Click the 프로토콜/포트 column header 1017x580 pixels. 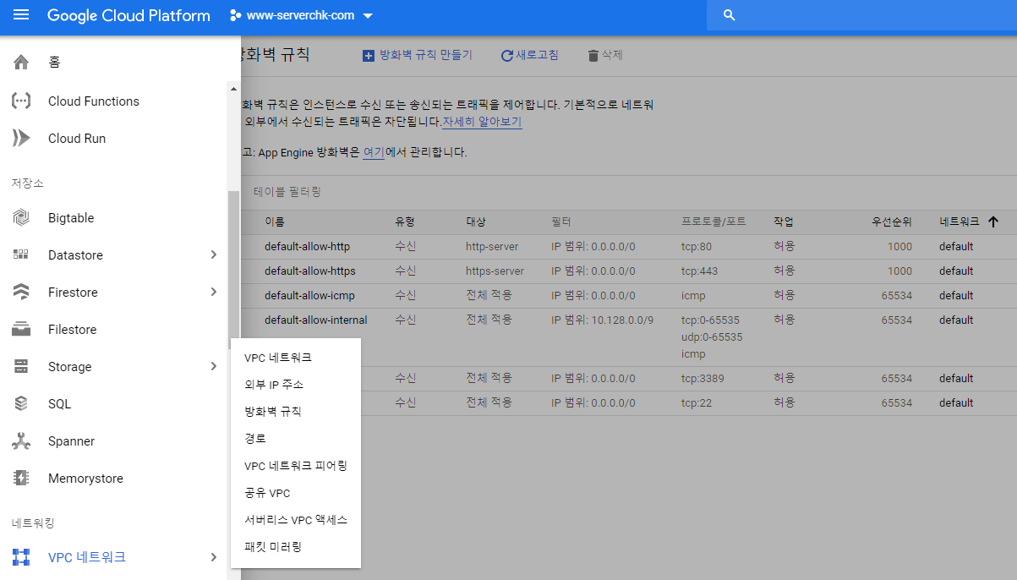(x=714, y=222)
